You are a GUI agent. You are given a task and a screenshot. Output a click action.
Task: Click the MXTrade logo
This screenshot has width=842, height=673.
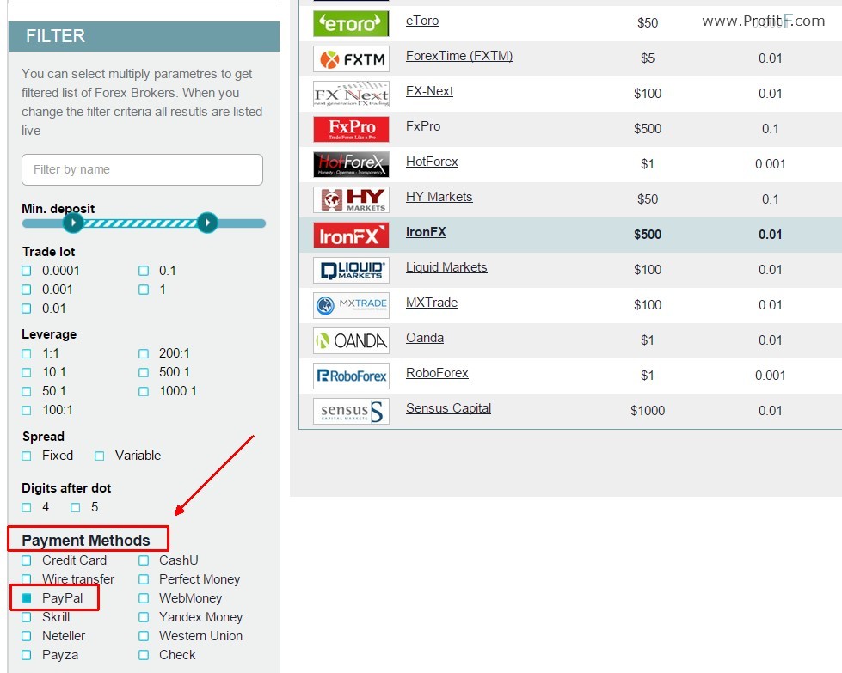point(351,305)
